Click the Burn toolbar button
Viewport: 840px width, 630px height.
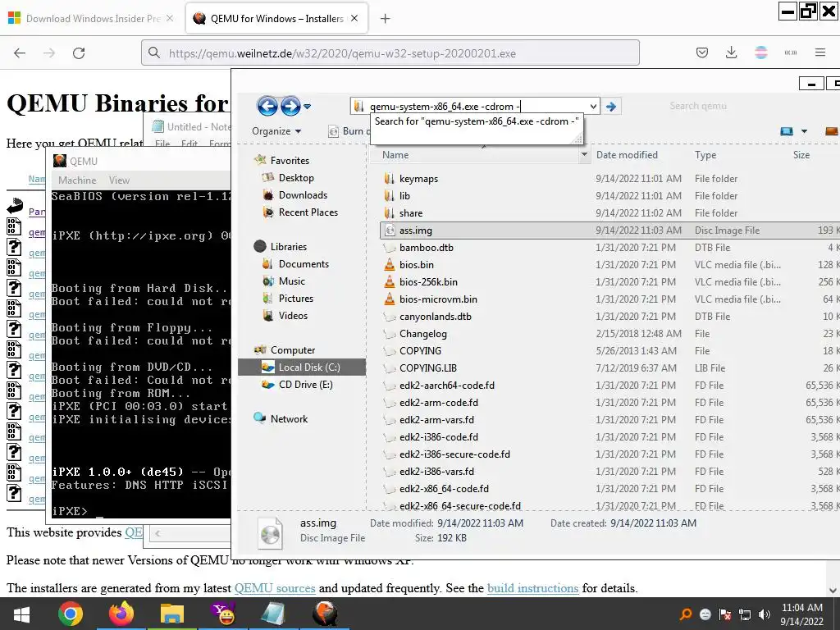point(348,131)
